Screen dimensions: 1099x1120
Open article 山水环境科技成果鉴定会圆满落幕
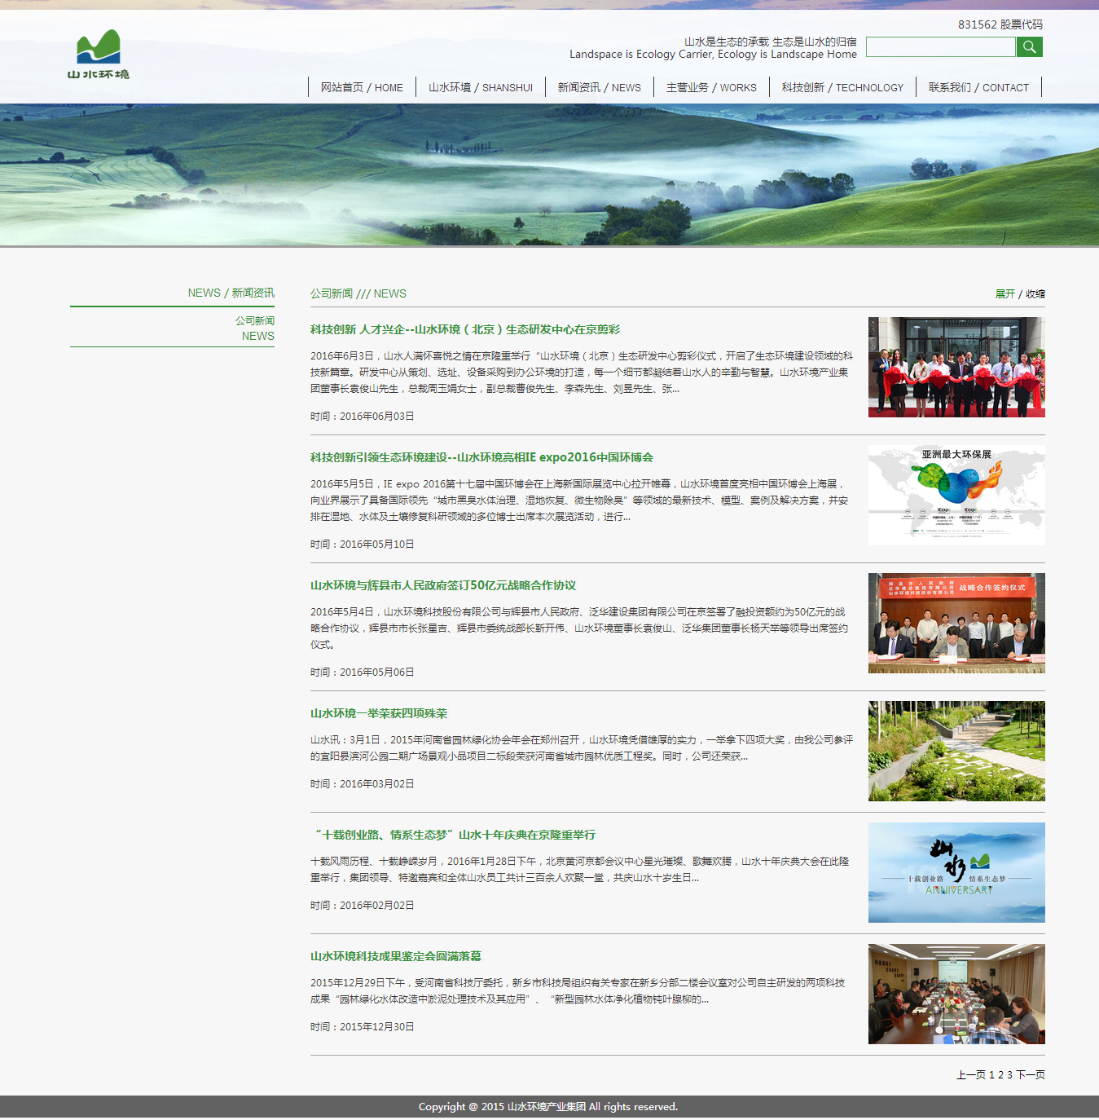(396, 956)
